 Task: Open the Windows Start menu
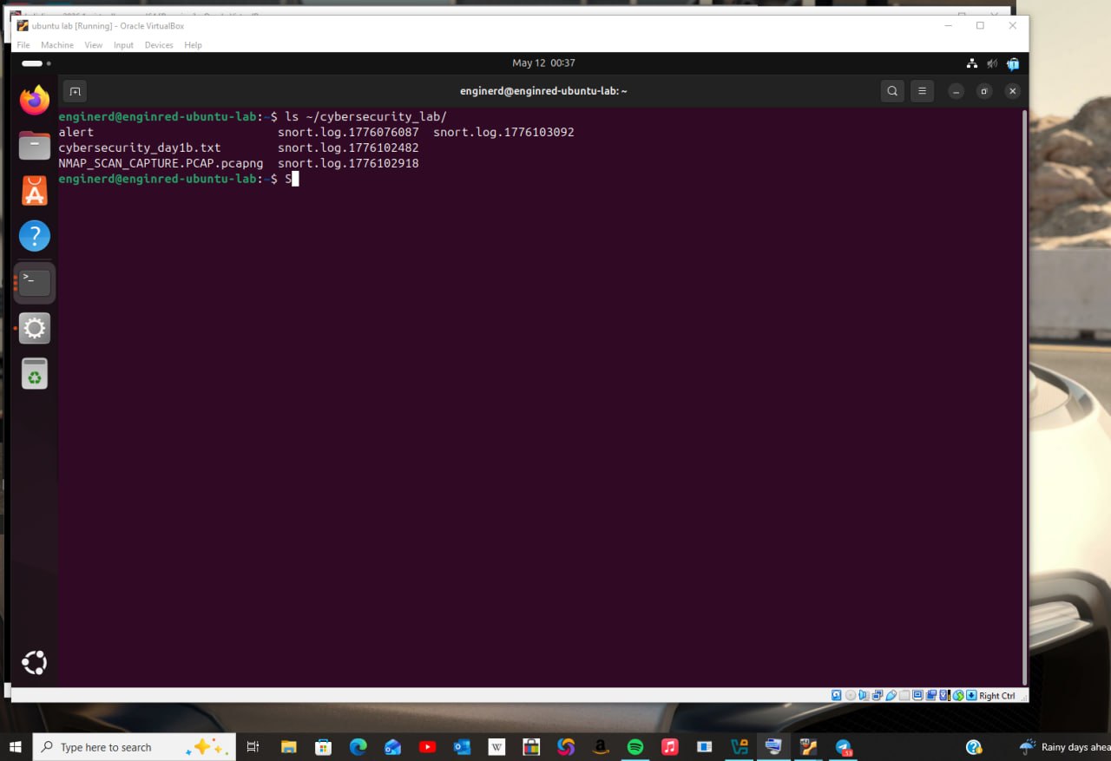[x=15, y=746]
